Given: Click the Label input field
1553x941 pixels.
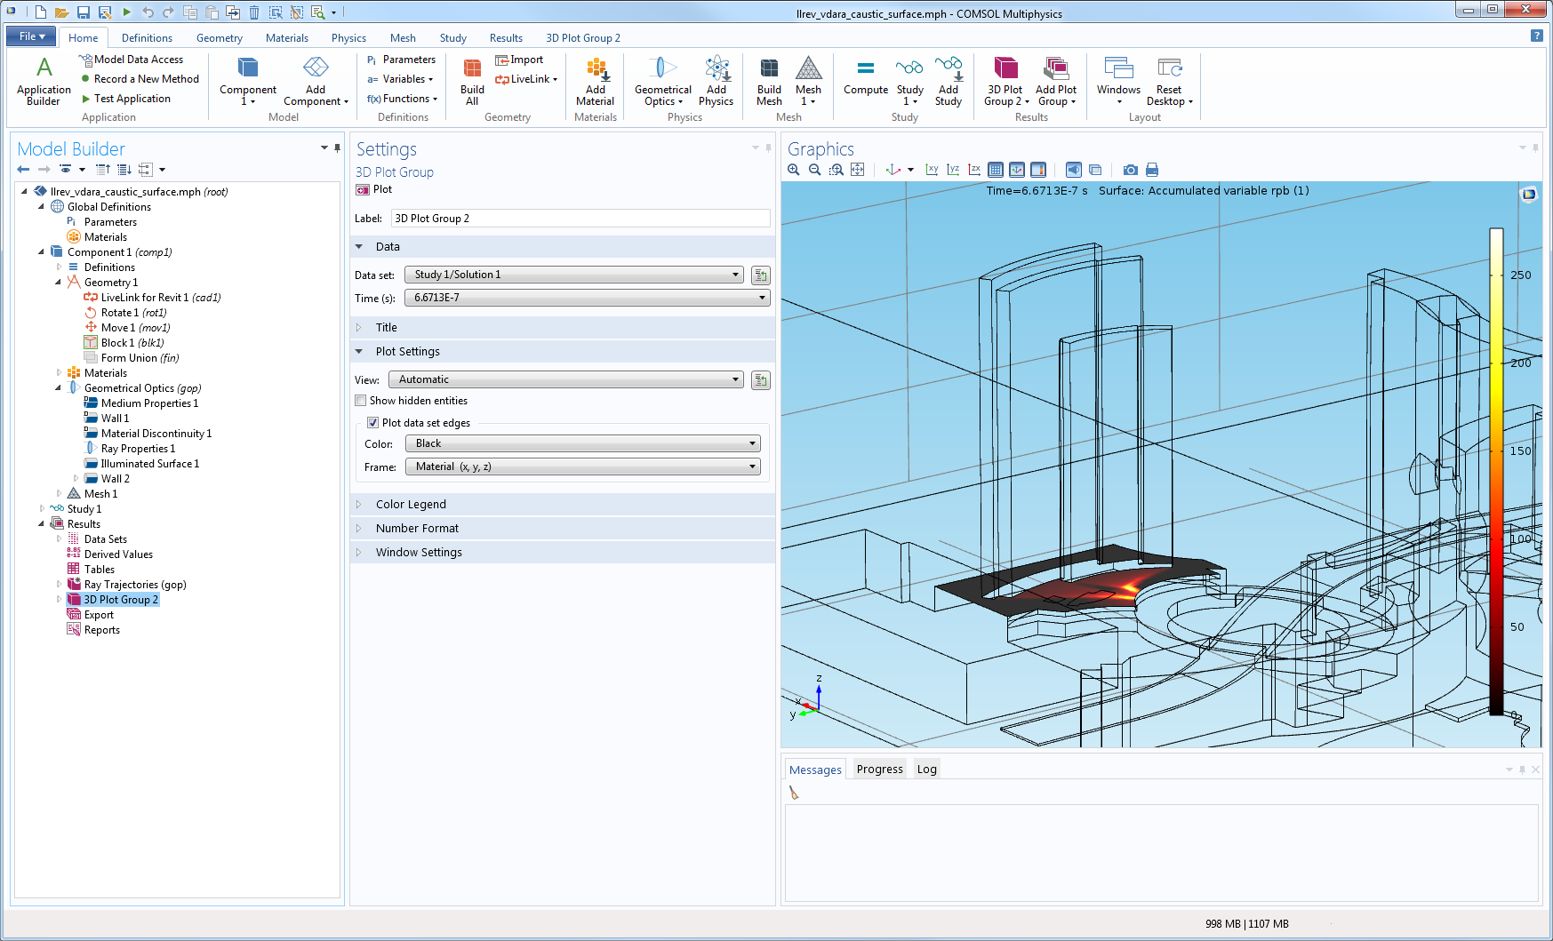Looking at the screenshot, I should (580, 219).
